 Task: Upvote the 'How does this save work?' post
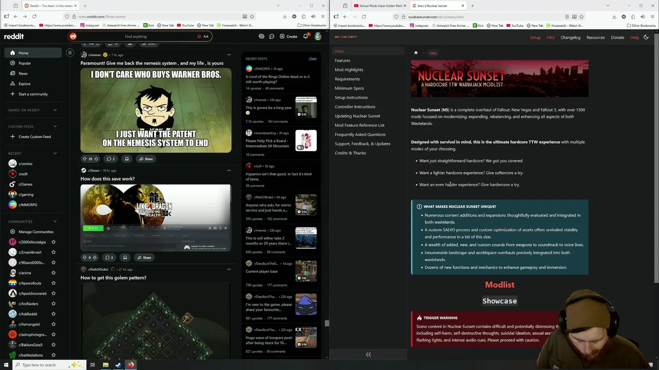84,257
